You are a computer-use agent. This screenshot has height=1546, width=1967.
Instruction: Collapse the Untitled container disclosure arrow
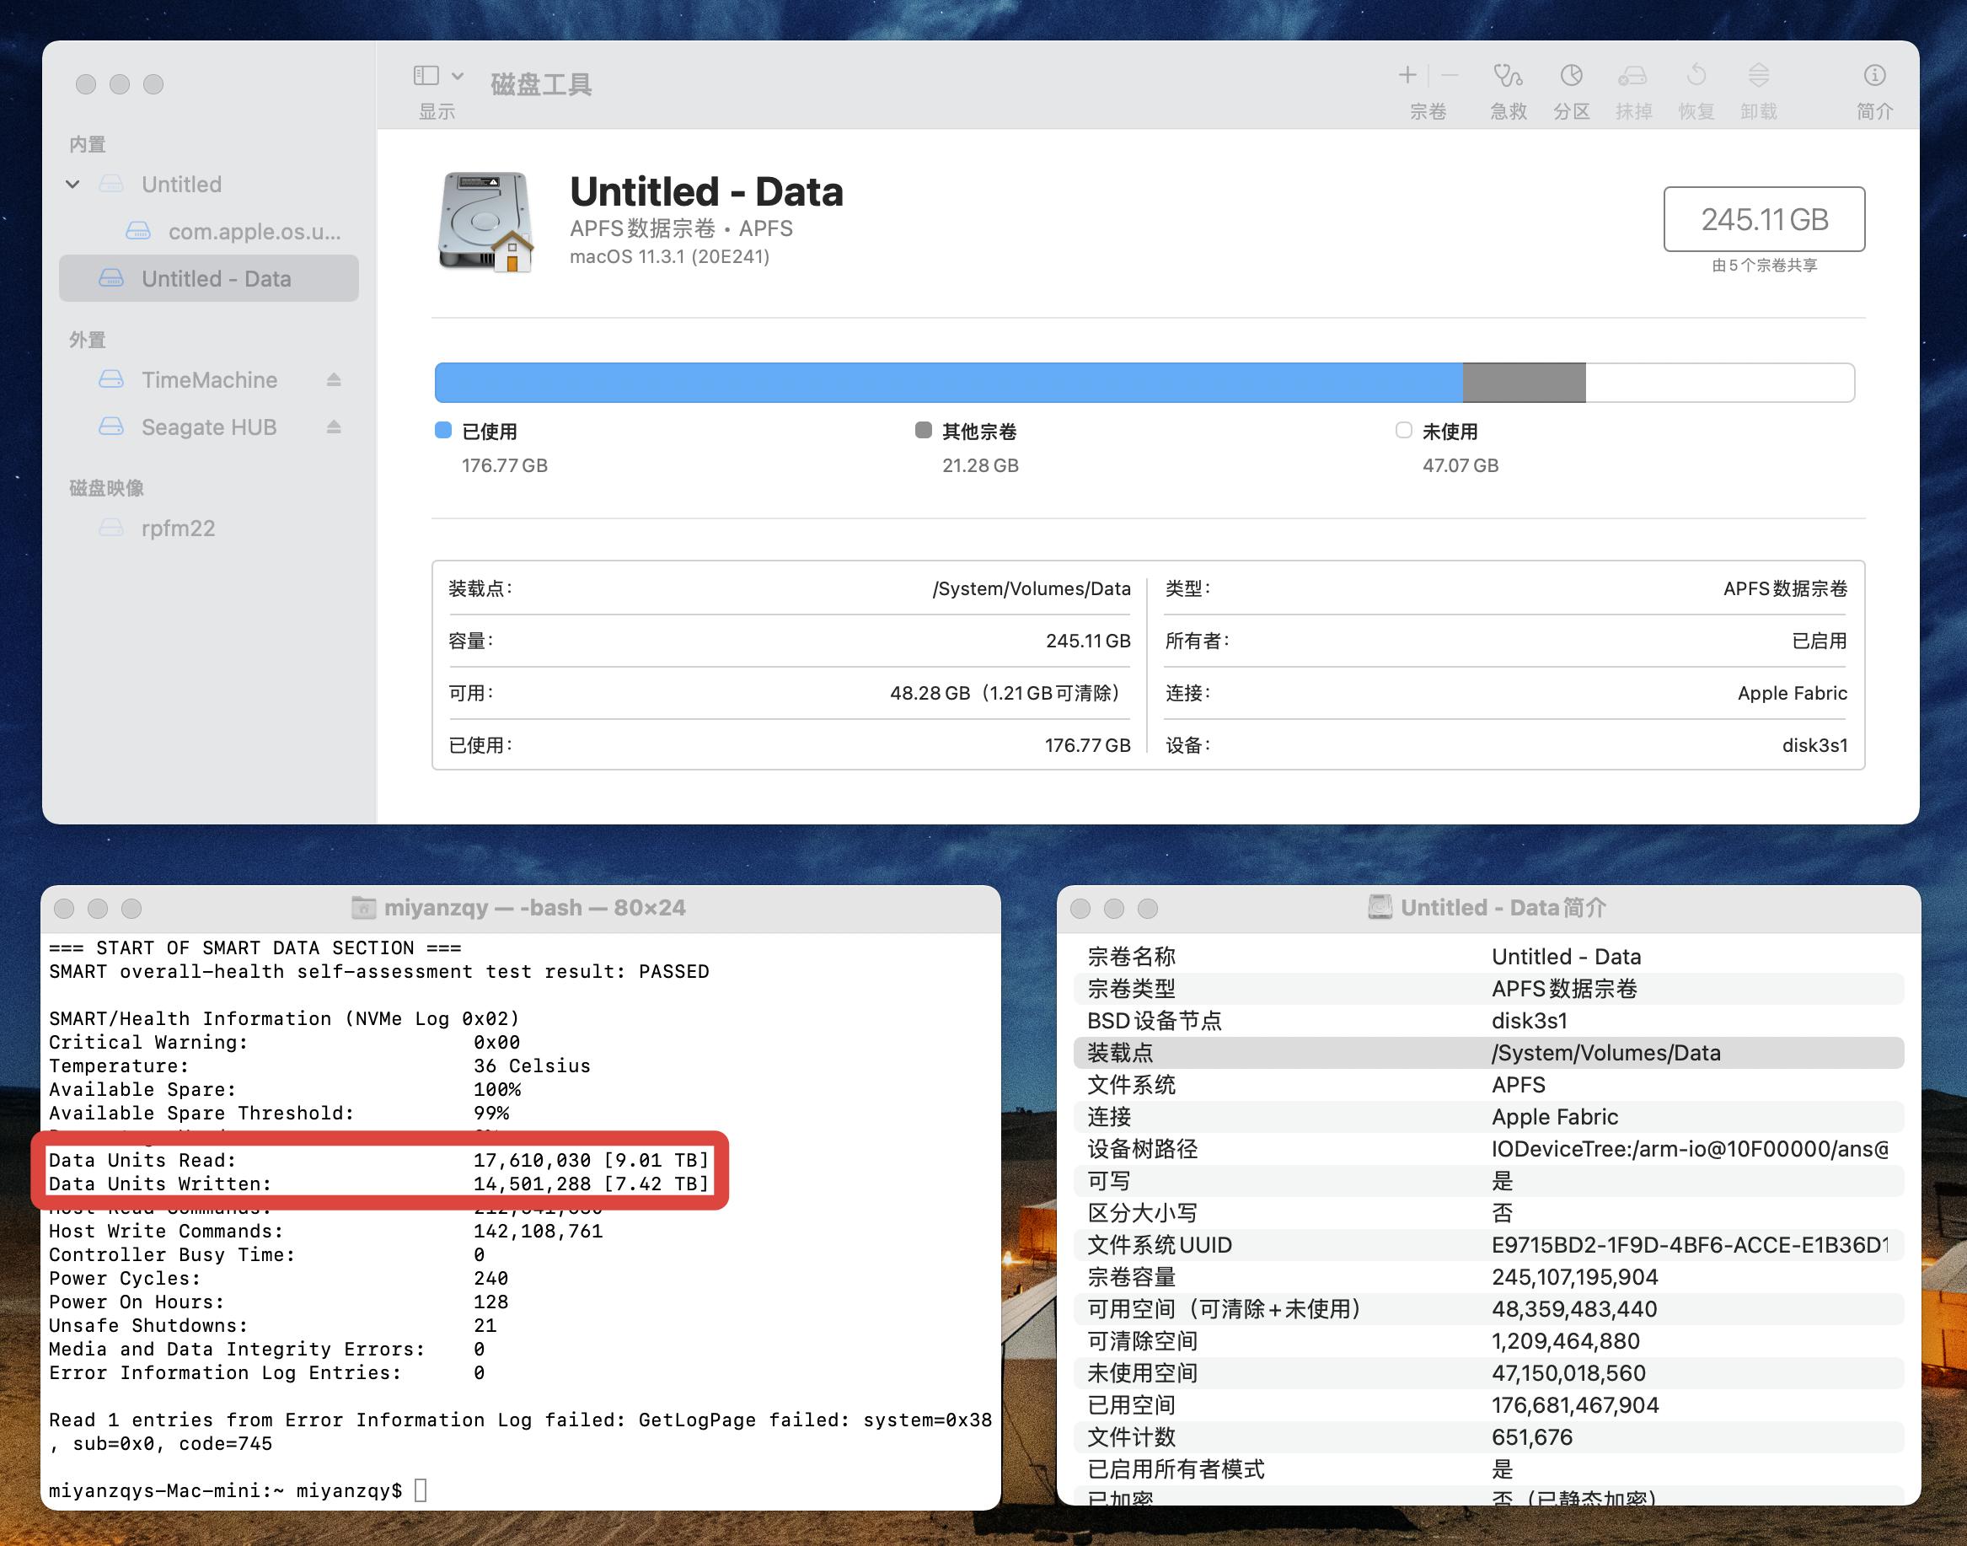coord(73,185)
